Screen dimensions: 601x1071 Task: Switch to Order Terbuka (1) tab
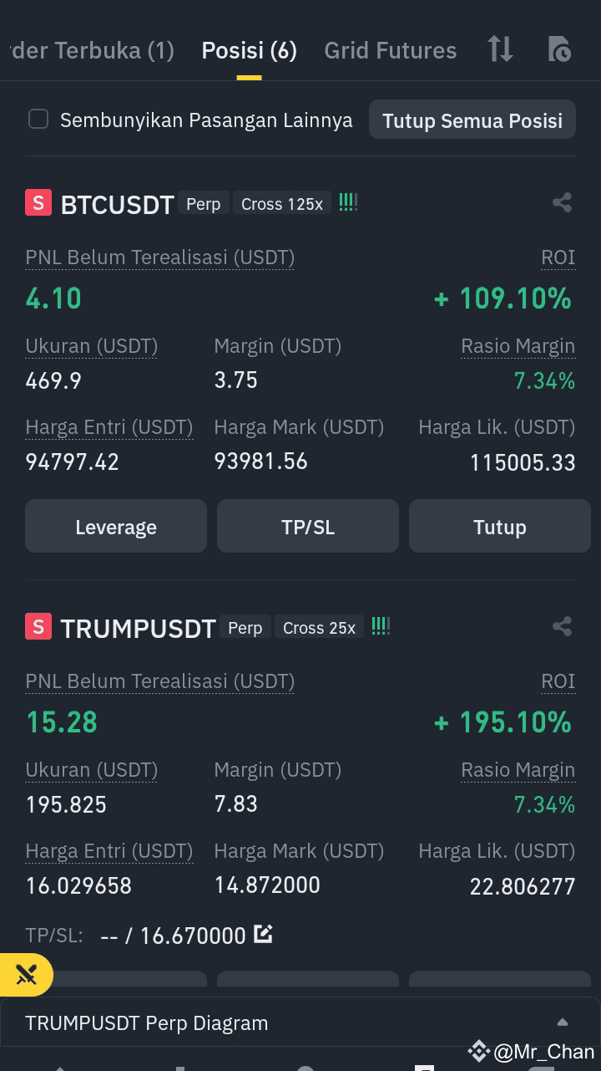coord(88,50)
